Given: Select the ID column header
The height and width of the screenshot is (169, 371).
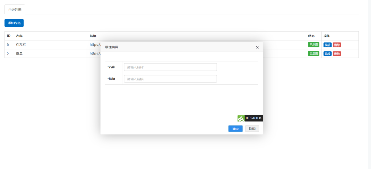Looking at the screenshot, I should (9, 36).
